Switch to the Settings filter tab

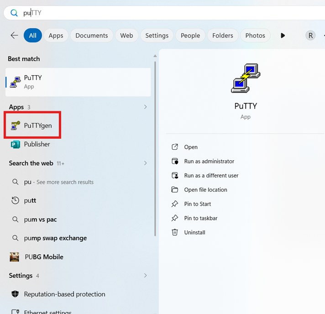[157, 36]
